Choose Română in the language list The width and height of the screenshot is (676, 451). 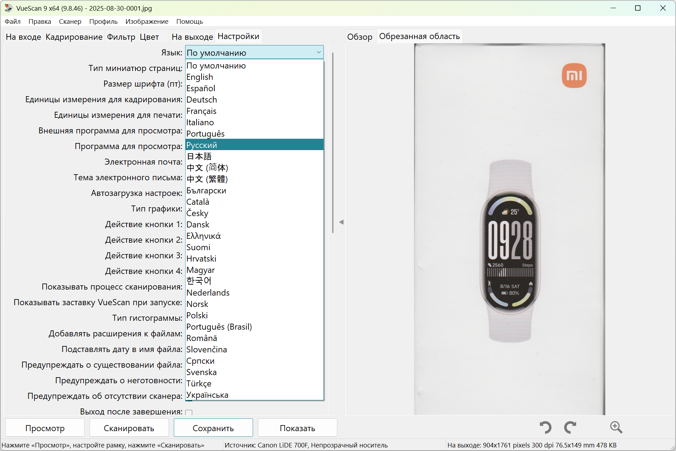coord(254,338)
